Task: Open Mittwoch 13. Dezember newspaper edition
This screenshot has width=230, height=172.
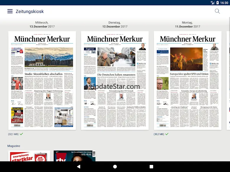Action: point(42,81)
